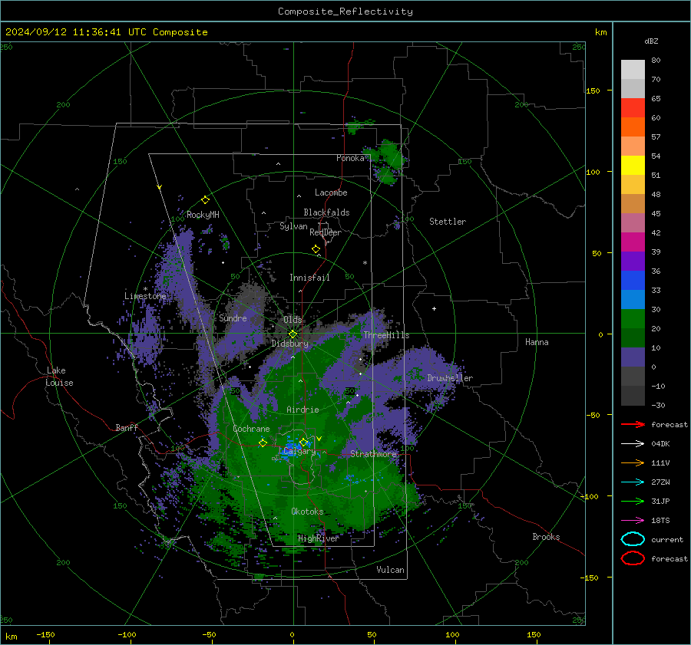Click the red forecast arrow in legend
Image resolution: width=691 pixels, height=645 pixels.
(x=633, y=424)
